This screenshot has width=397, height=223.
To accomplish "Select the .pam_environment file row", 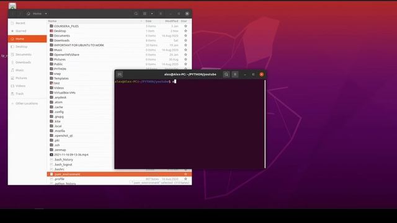I will click(119, 174).
